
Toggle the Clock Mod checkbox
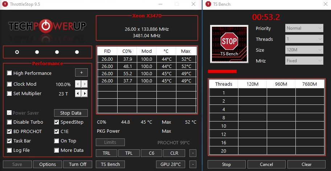[9, 84]
